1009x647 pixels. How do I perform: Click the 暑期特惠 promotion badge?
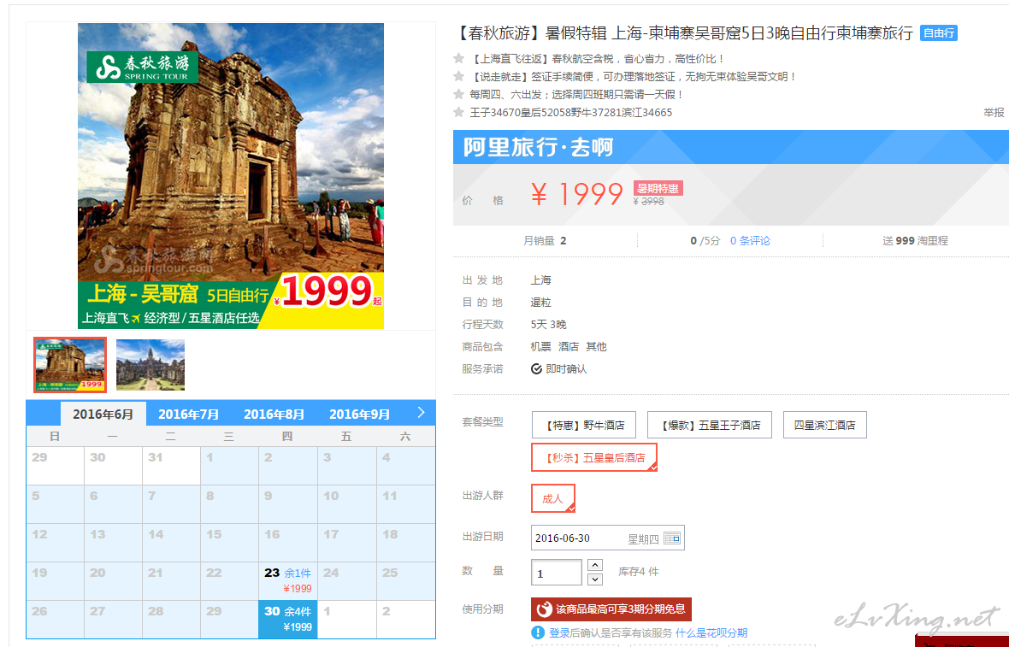(x=658, y=188)
